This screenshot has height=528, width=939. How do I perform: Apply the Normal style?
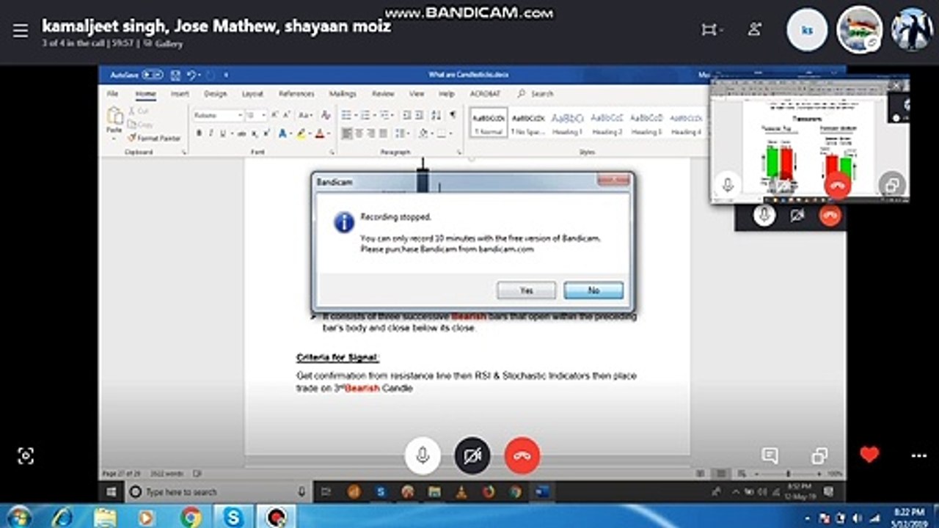pos(488,122)
